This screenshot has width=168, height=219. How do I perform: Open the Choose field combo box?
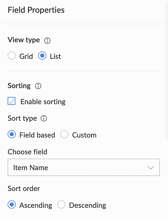tap(83, 168)
